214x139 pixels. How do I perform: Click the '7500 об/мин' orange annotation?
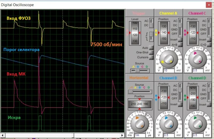[106, 44]
